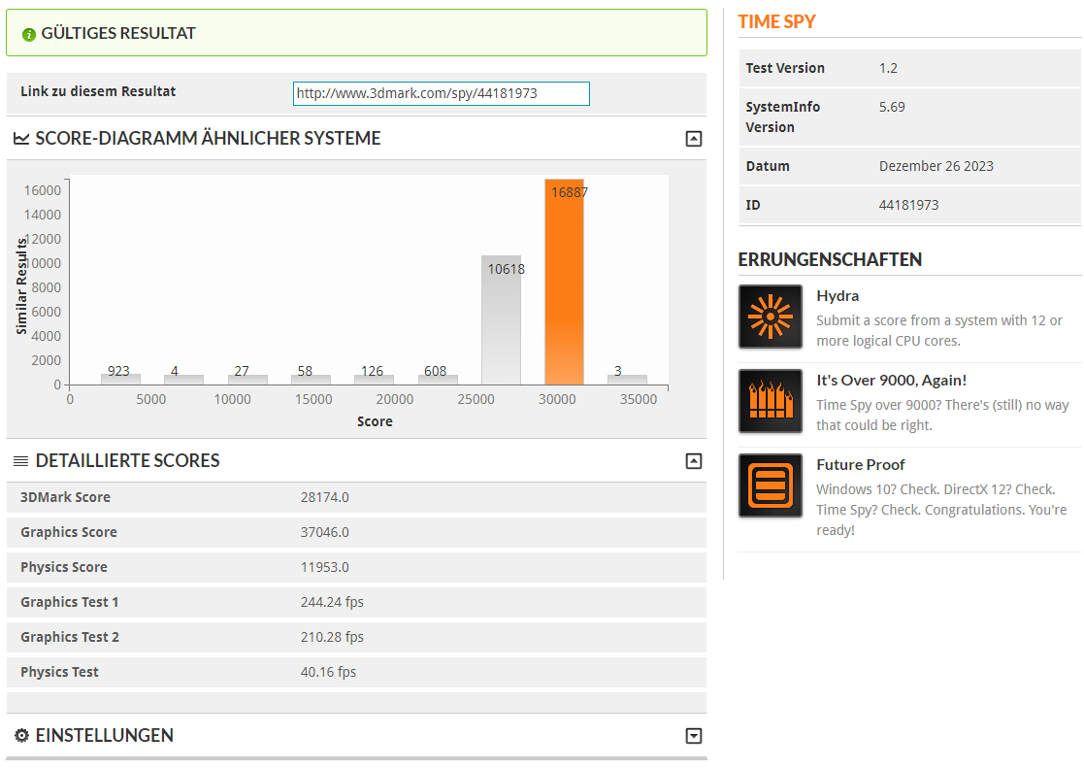Image resolution: width=1084 pixels, height=769 pixels.
Task: Click the It's Over 9000 achievement icon
Action: point(771,401)
